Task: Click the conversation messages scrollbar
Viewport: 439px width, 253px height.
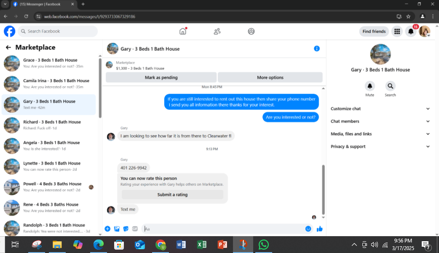Action: [324, 189]
